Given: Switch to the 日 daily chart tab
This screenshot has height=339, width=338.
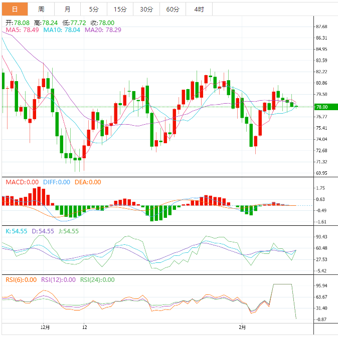Looking at the screenshot, I should (x=15, y=9).
